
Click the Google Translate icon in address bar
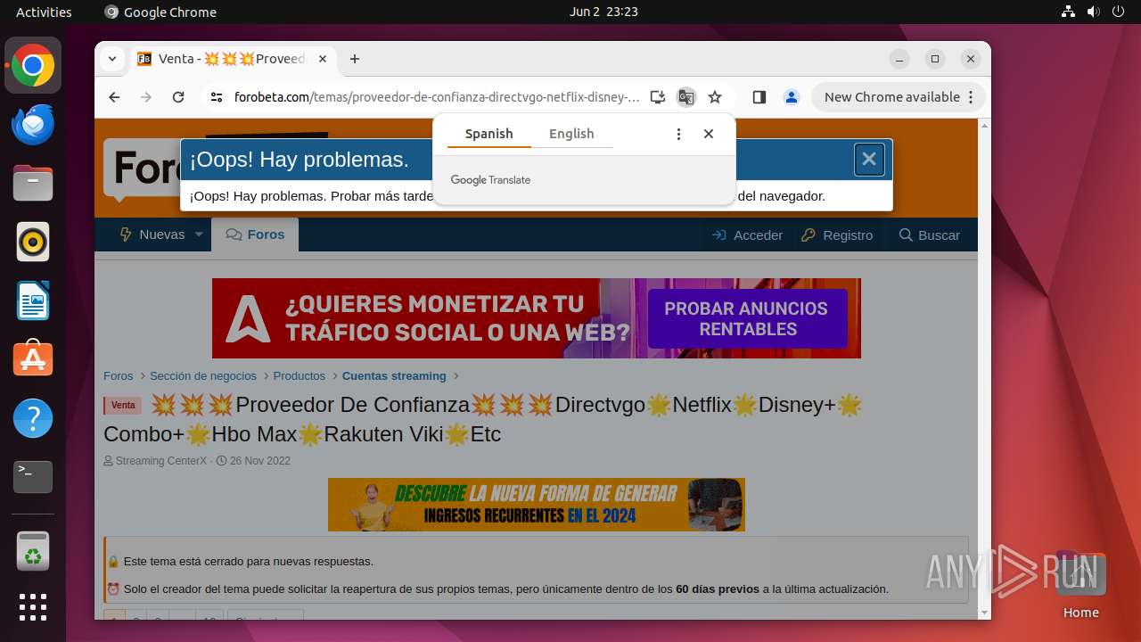point(685,97)
